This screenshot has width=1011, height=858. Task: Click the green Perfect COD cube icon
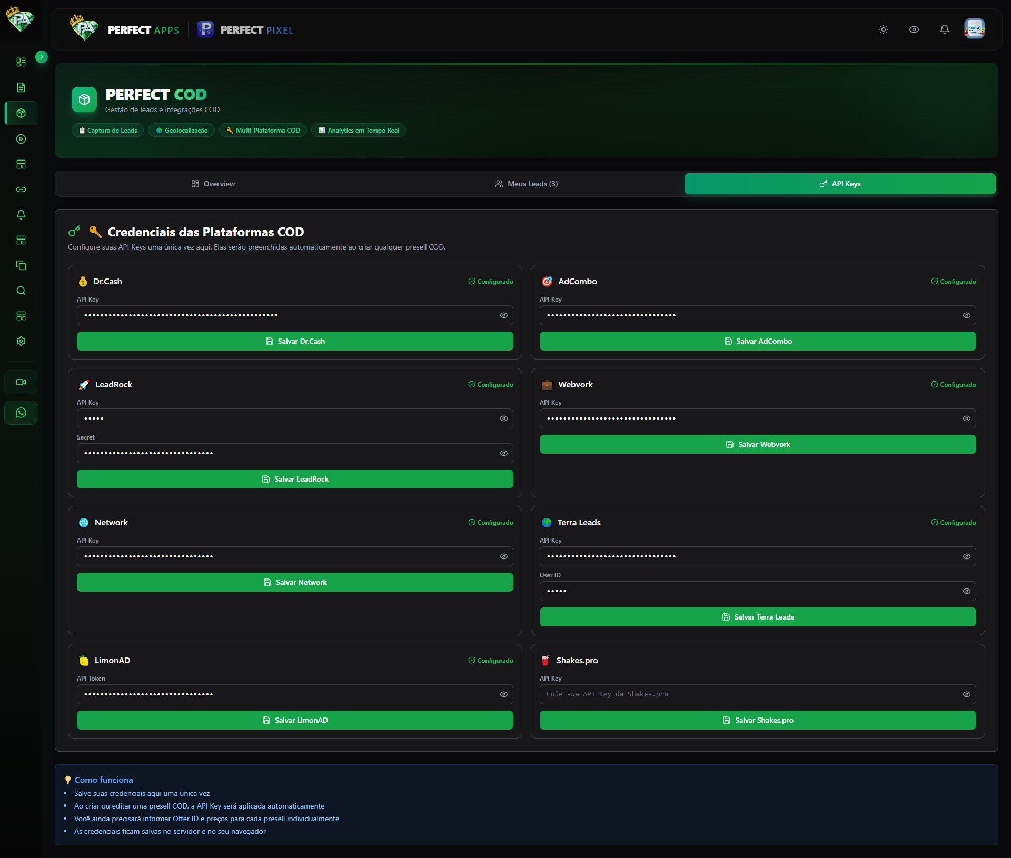click(84, 99)
